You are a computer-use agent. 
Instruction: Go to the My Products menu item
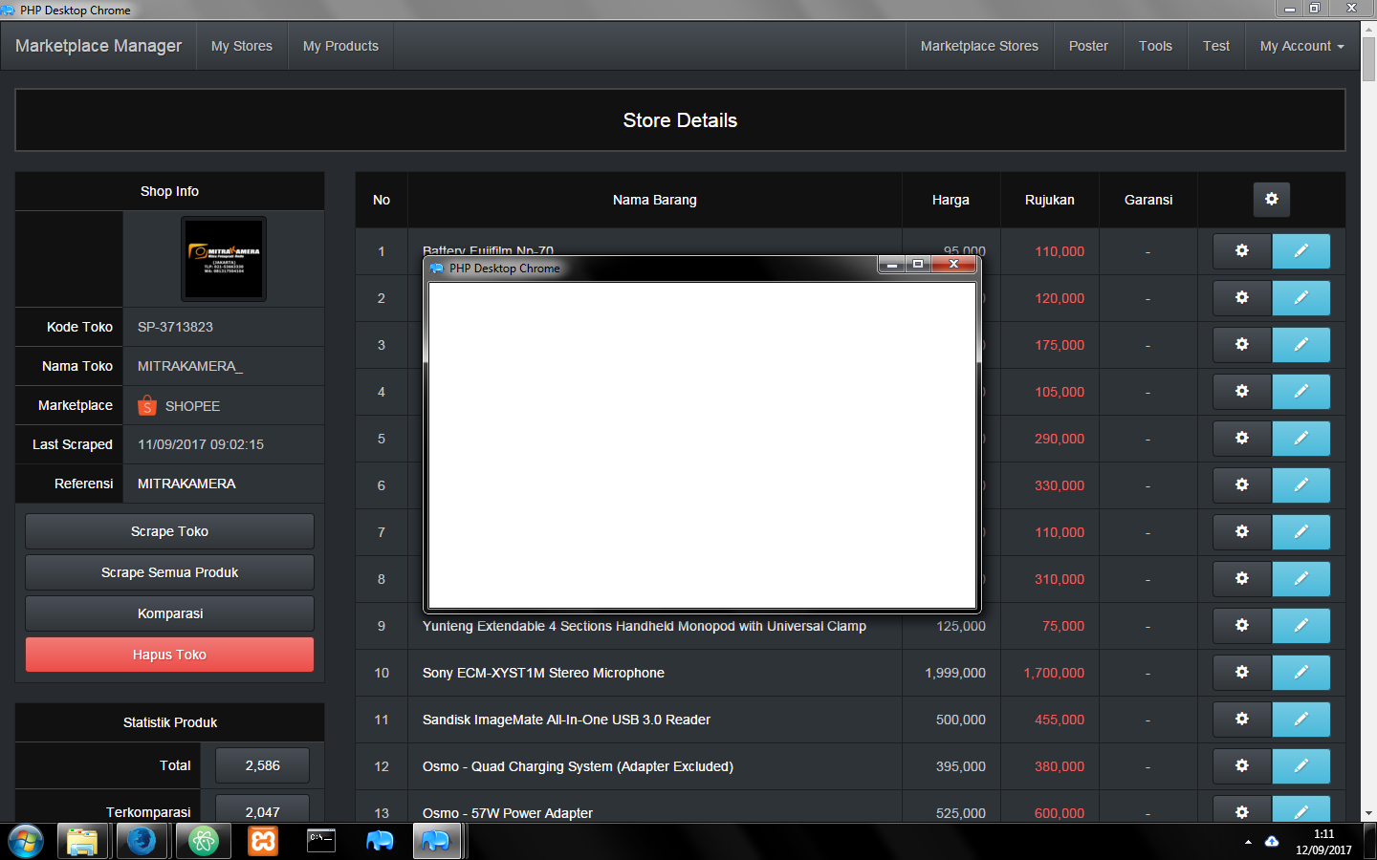pyautogui.click(x=339, y=45)
